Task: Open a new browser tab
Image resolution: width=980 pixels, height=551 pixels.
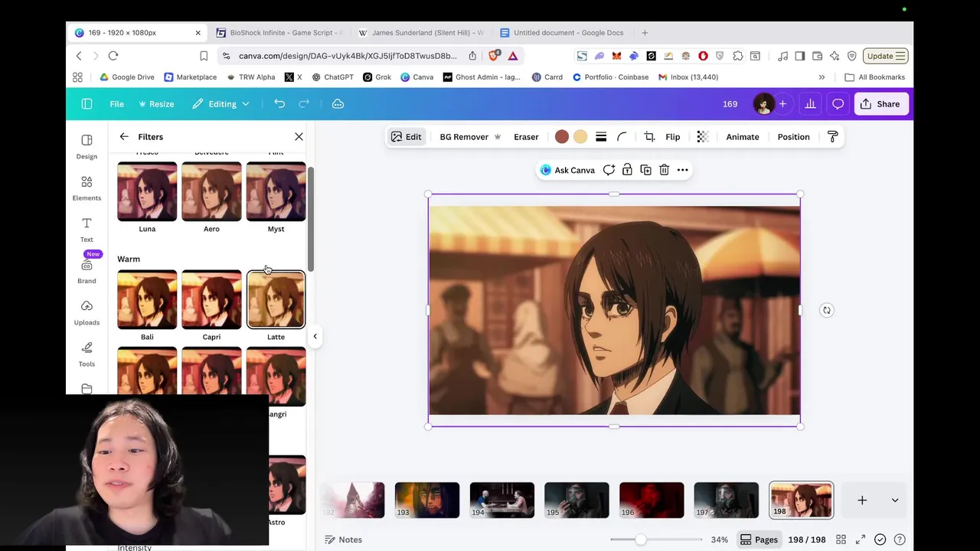Action: point(645,33)
